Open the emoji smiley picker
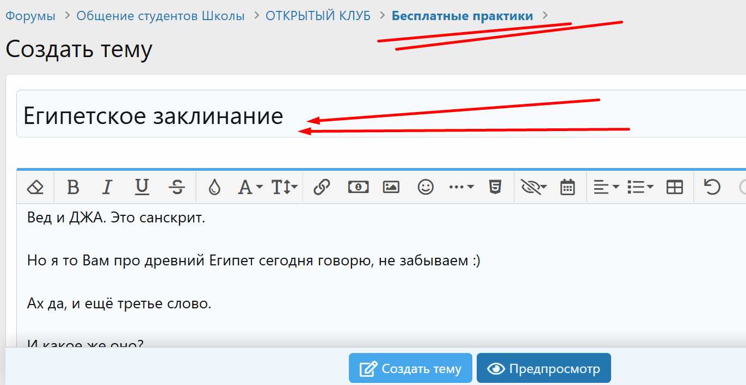 [x=425, y=187]
